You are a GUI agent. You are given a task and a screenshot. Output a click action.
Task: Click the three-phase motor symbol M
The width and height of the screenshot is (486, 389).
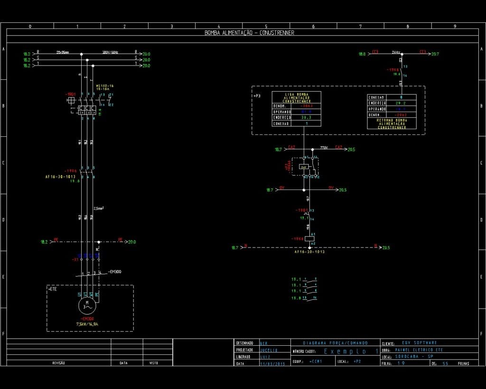point(87,306)
